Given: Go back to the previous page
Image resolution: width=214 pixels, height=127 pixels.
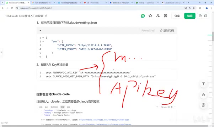Looking at the screenshot, I should tap(3, 8).
